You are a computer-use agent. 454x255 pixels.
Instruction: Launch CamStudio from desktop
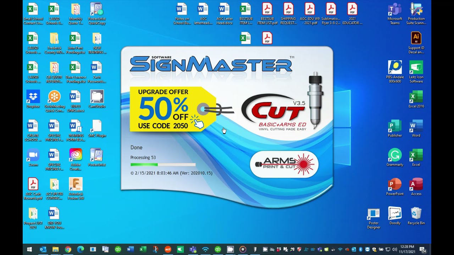97,99
